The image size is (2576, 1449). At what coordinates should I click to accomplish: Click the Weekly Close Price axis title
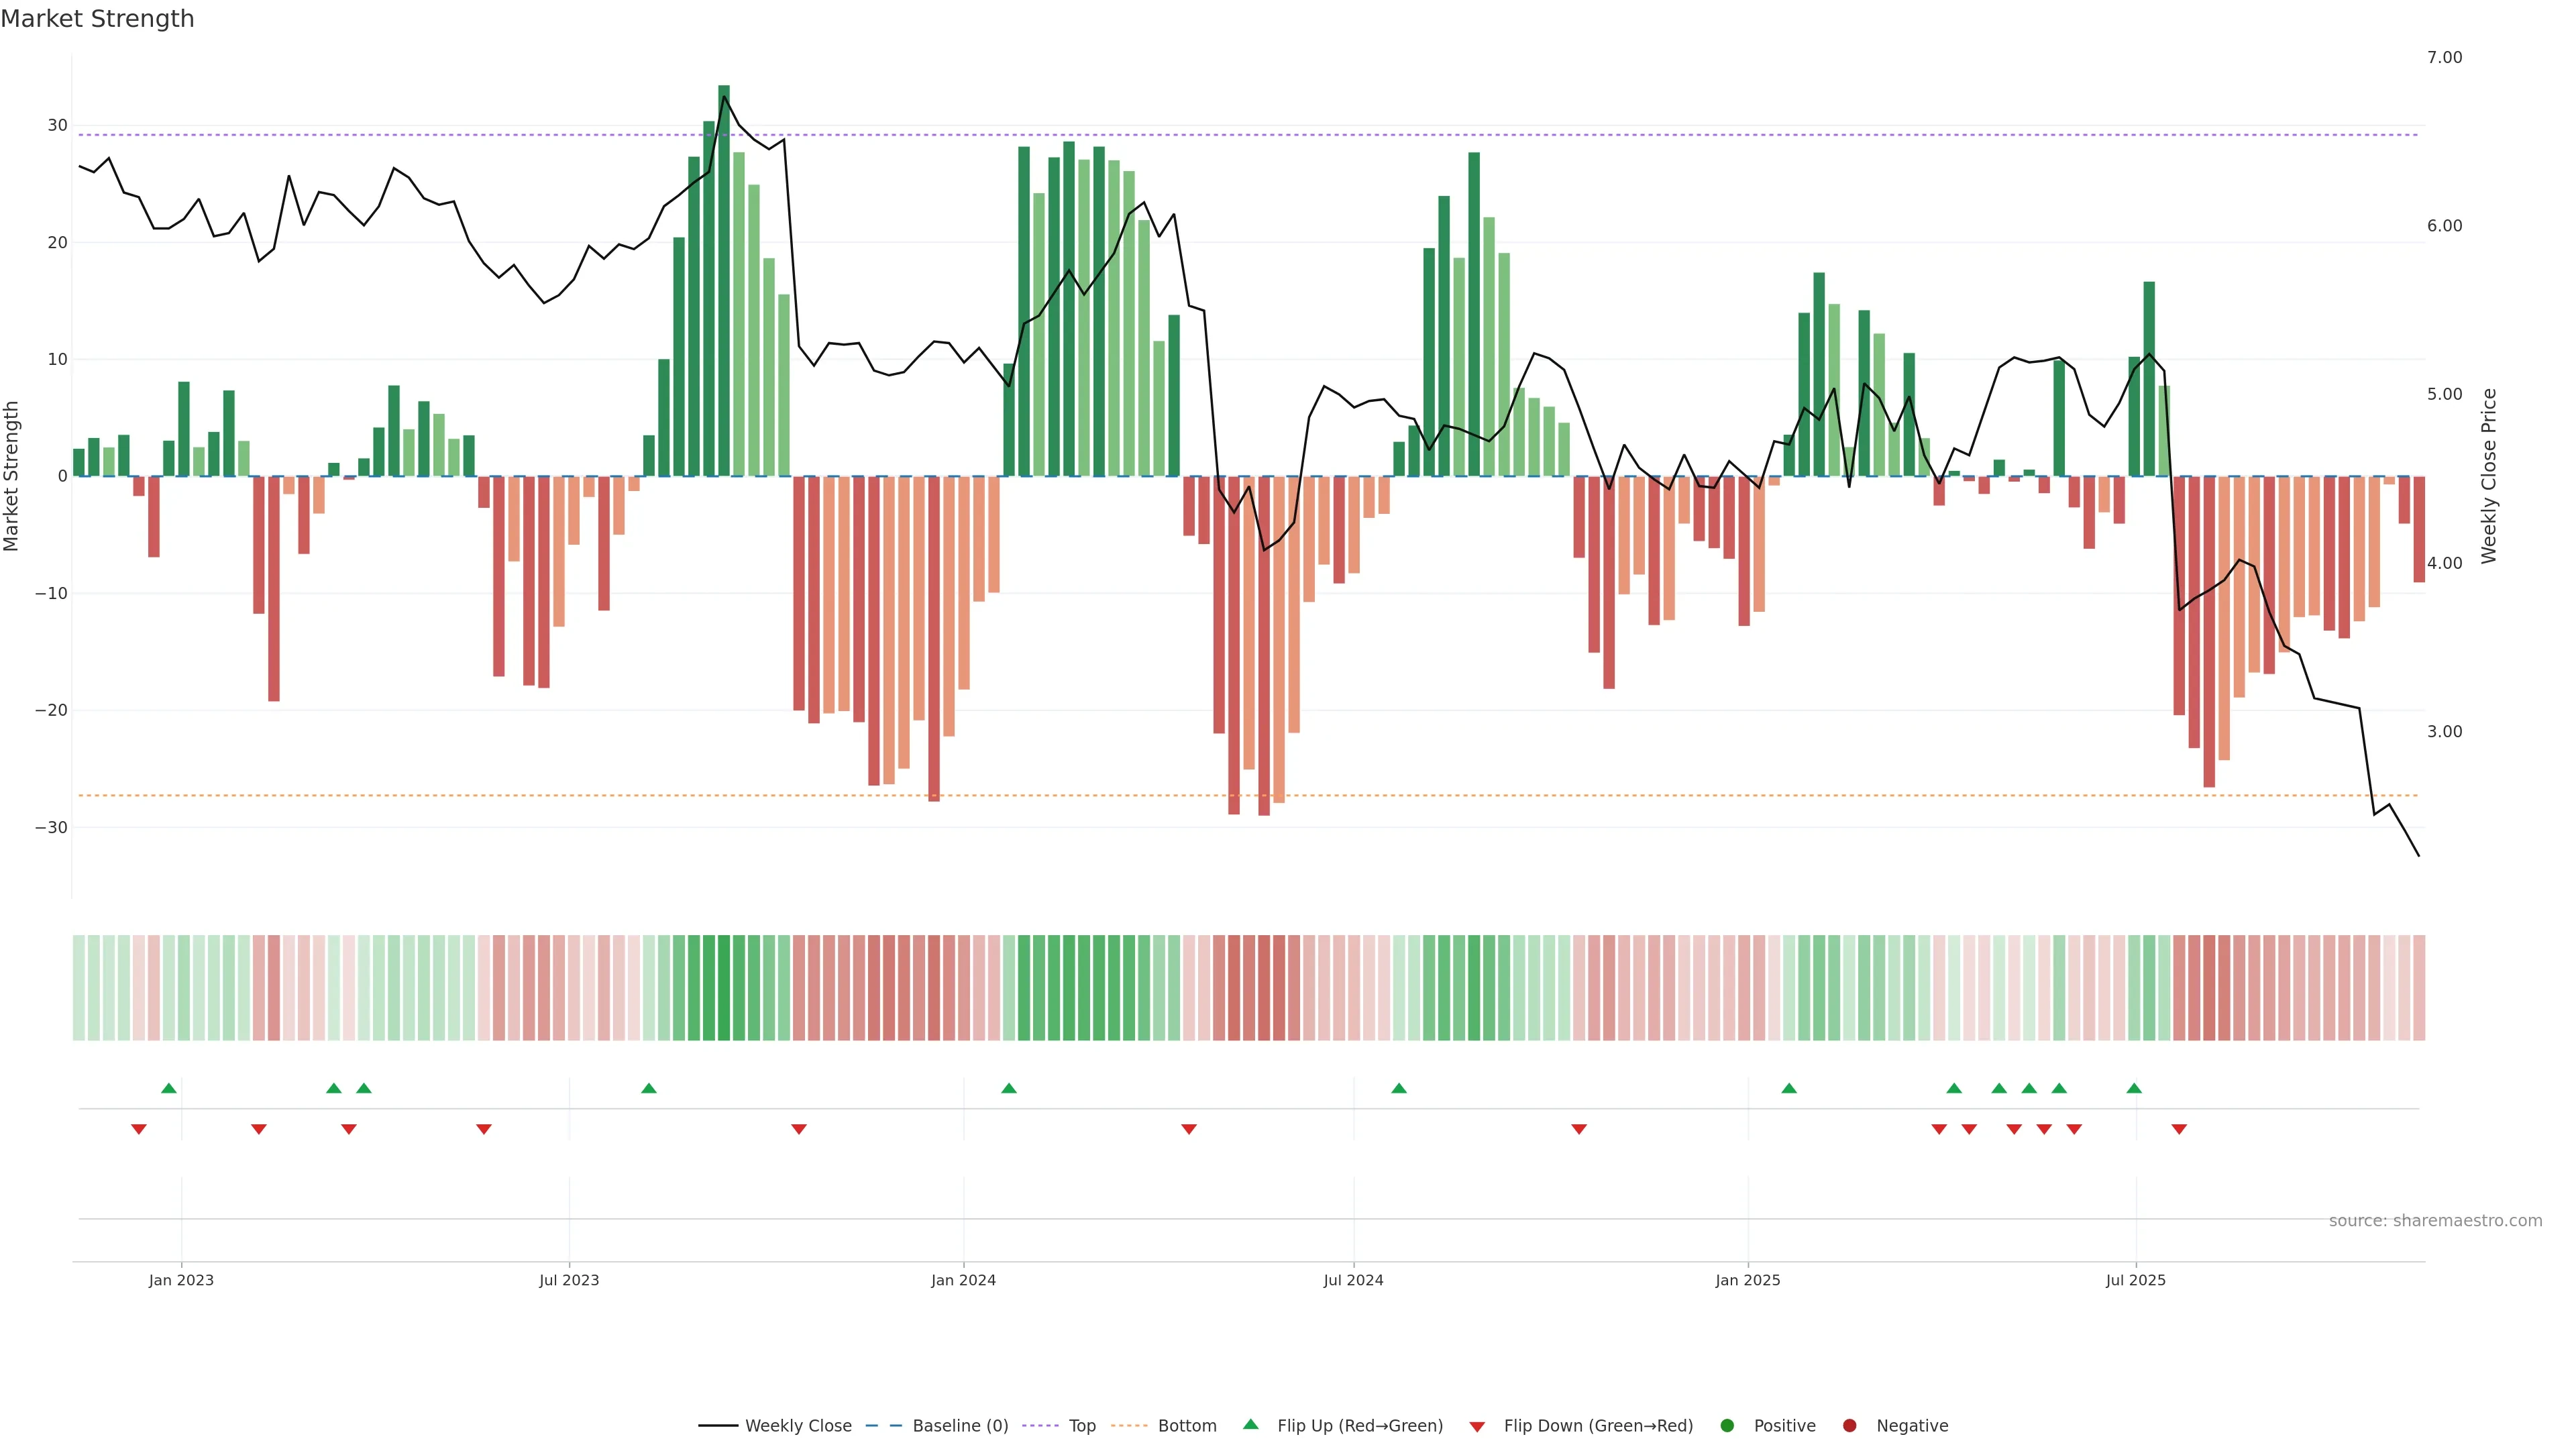pyautogui.click(x=2489, y=476)
